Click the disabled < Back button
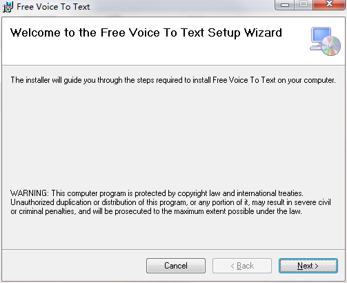 point(242,266)
